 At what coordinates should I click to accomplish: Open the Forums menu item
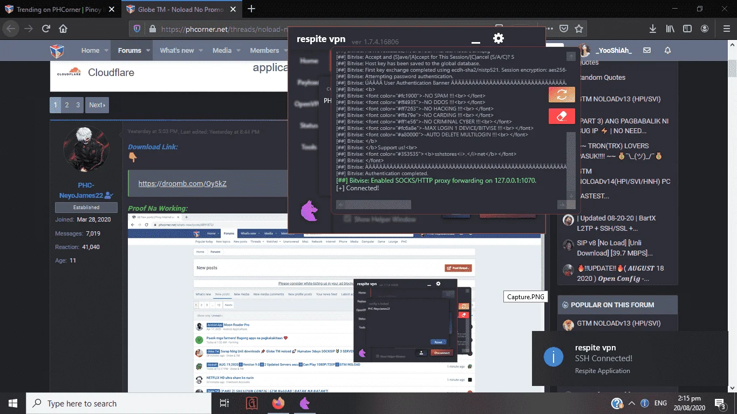pyautogui.click(x=129, y=51)
